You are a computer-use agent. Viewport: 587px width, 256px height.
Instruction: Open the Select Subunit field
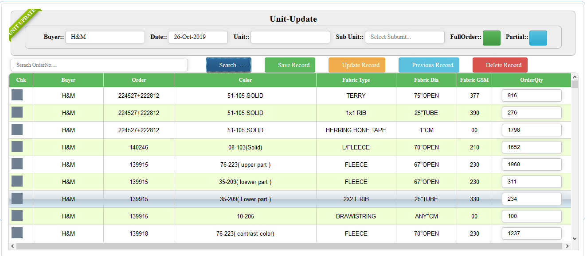pos(405,37)
